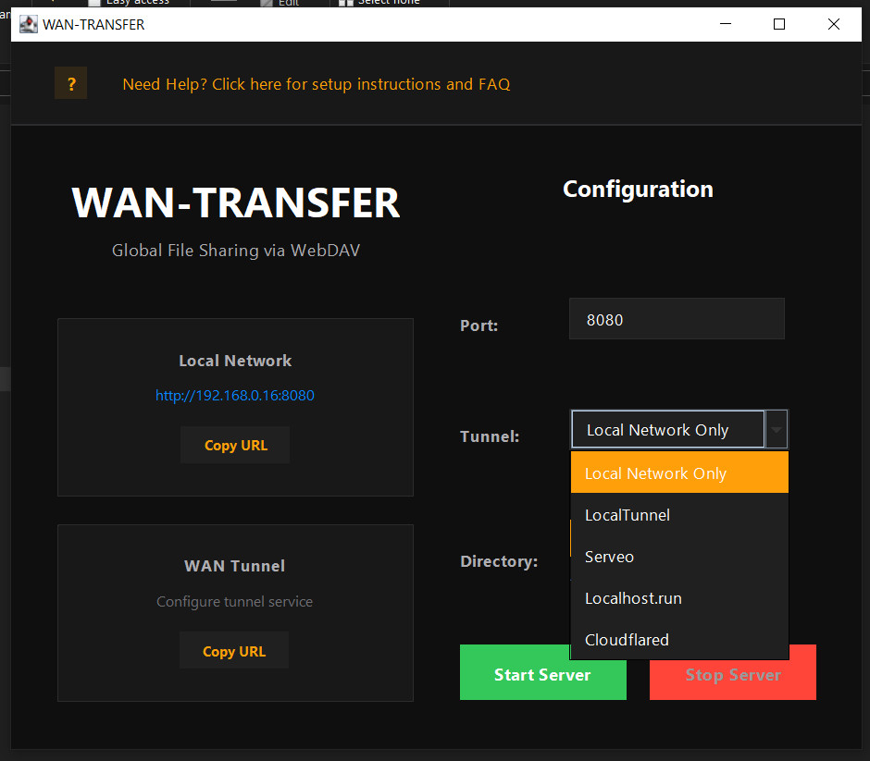This screenshot has width=870, height=761.
Task: Copy URL in the WAN Tunnel card
Action: 234,651
